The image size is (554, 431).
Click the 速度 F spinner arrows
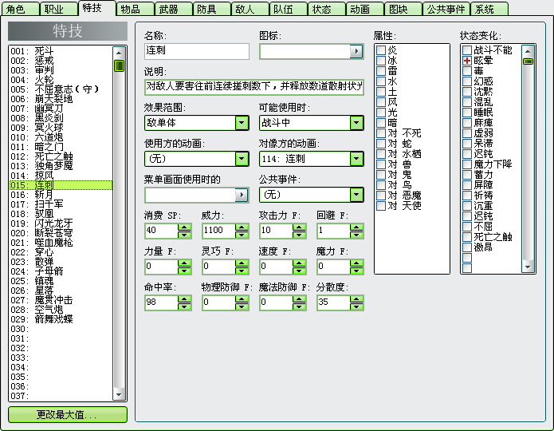[x=299, y=267]
